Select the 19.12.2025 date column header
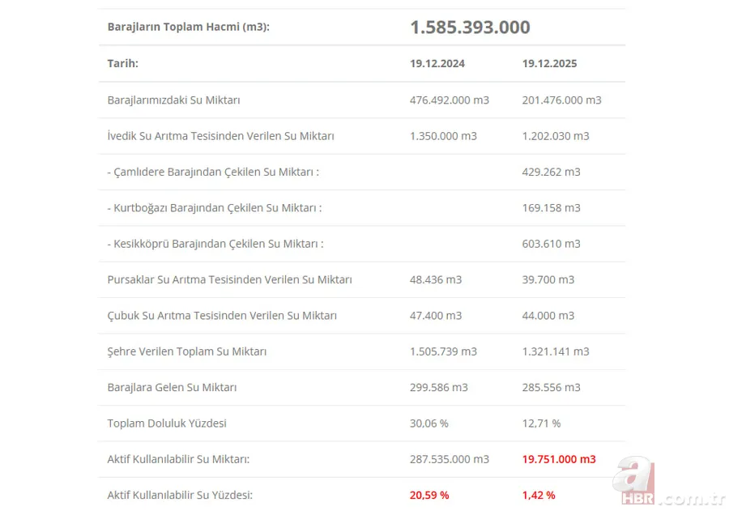The width and height of the screenshot is (729, 515). [550, 63]
